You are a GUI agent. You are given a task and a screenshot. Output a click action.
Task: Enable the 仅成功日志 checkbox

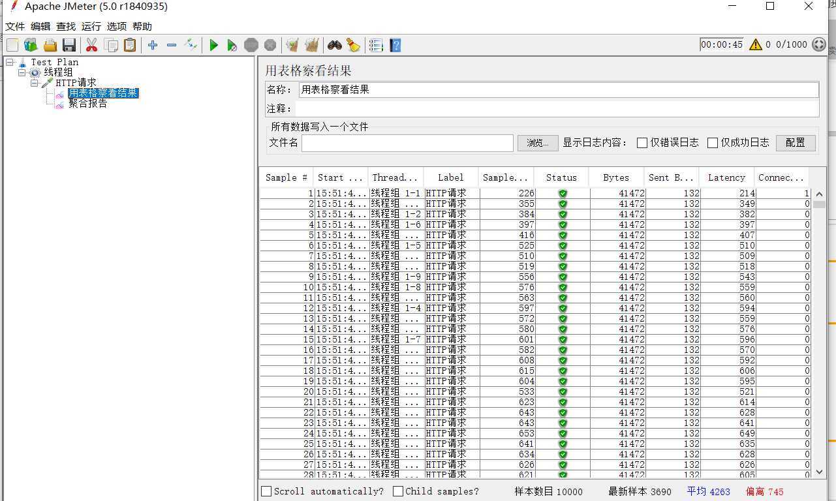pyautogui.click(x=713, y=143)
